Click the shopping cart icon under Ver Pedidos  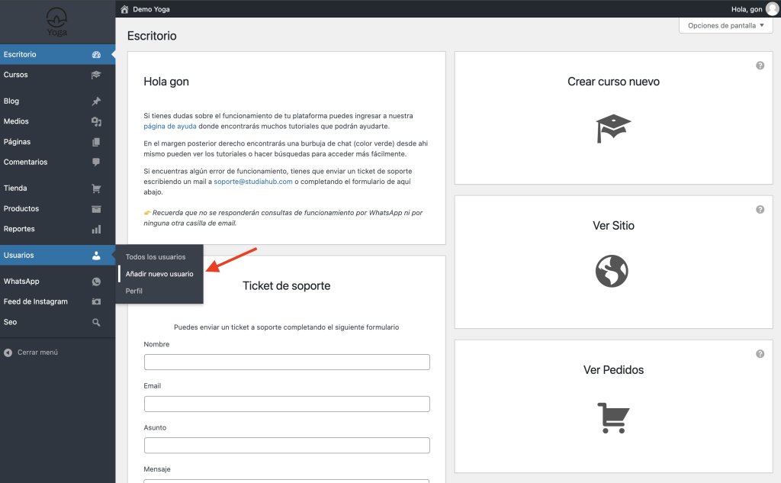point(612,417)
